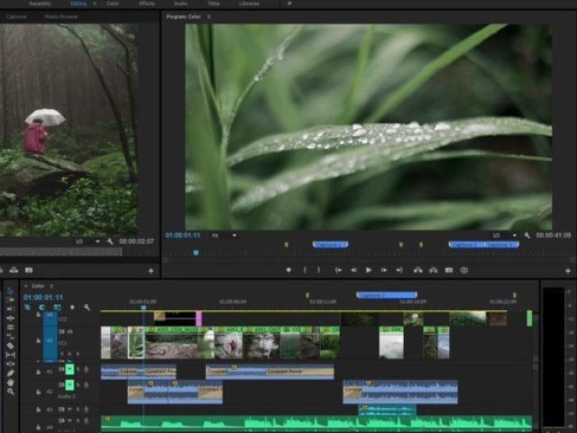Open Program monitor playback resolution dropdown
Image resolution: width=577 pixels, height=433 pixels.
(504, 235)
